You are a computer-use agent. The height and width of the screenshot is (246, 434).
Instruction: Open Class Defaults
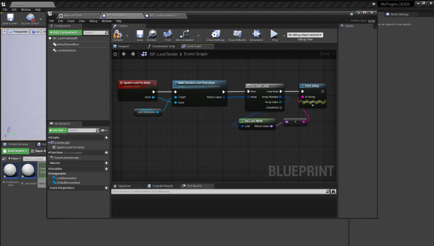tap(237, 35)
